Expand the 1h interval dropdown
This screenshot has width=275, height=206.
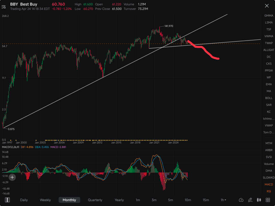(223, 200)
